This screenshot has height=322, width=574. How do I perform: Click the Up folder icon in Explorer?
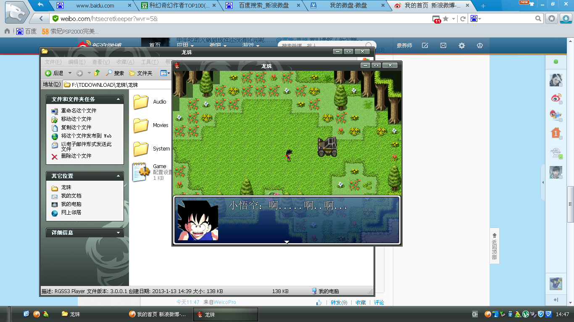coord(97,73)
